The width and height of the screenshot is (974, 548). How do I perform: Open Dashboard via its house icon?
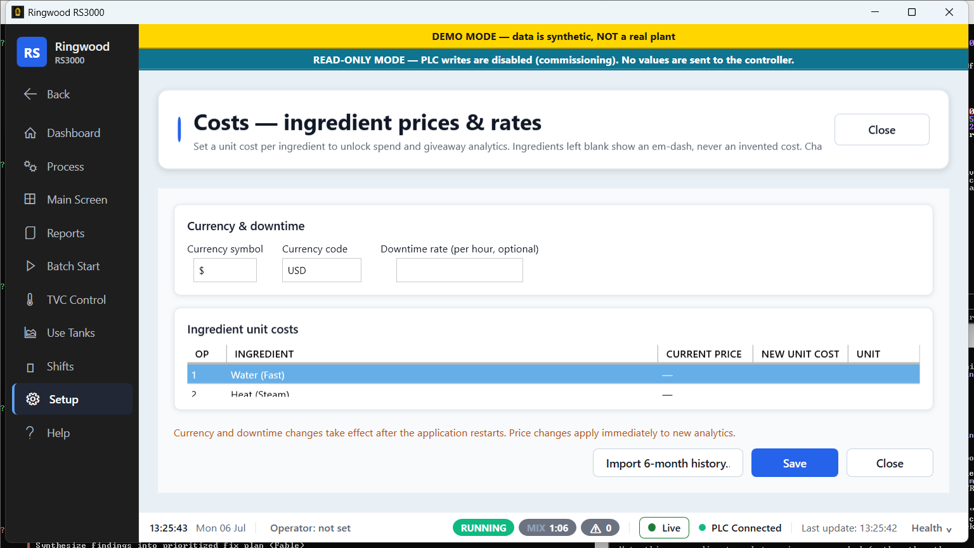tap(30, 133)
